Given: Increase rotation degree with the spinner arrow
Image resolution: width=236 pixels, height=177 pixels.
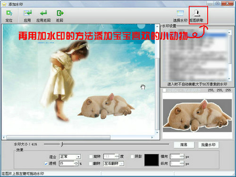Looking at the screenshot, I should point(117,155).
